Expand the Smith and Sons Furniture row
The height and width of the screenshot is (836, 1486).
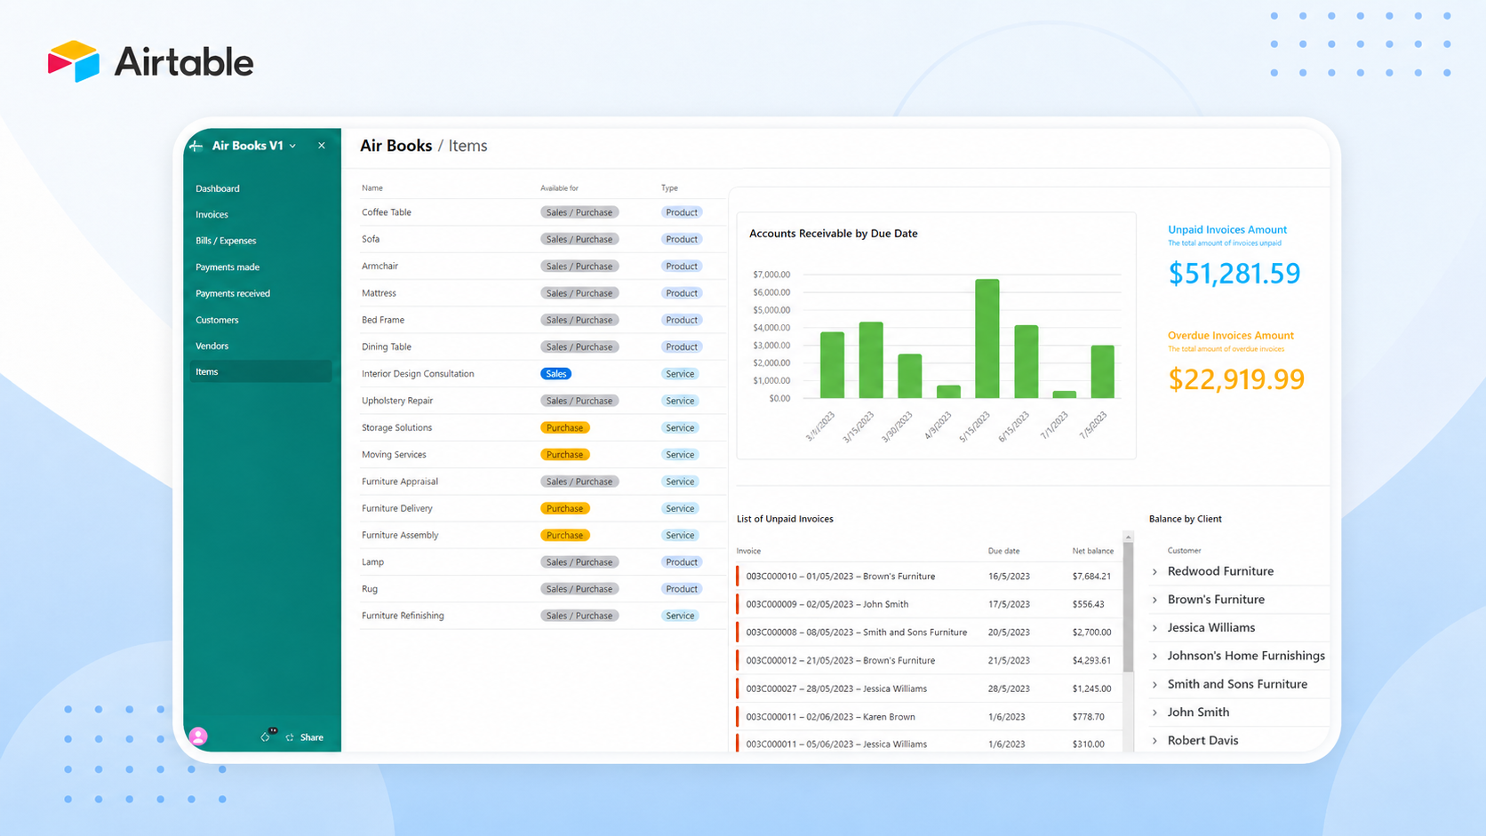point(1155,684)
